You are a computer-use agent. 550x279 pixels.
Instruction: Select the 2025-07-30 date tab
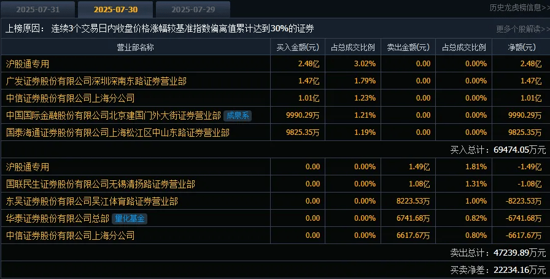[x=115, y=9]
